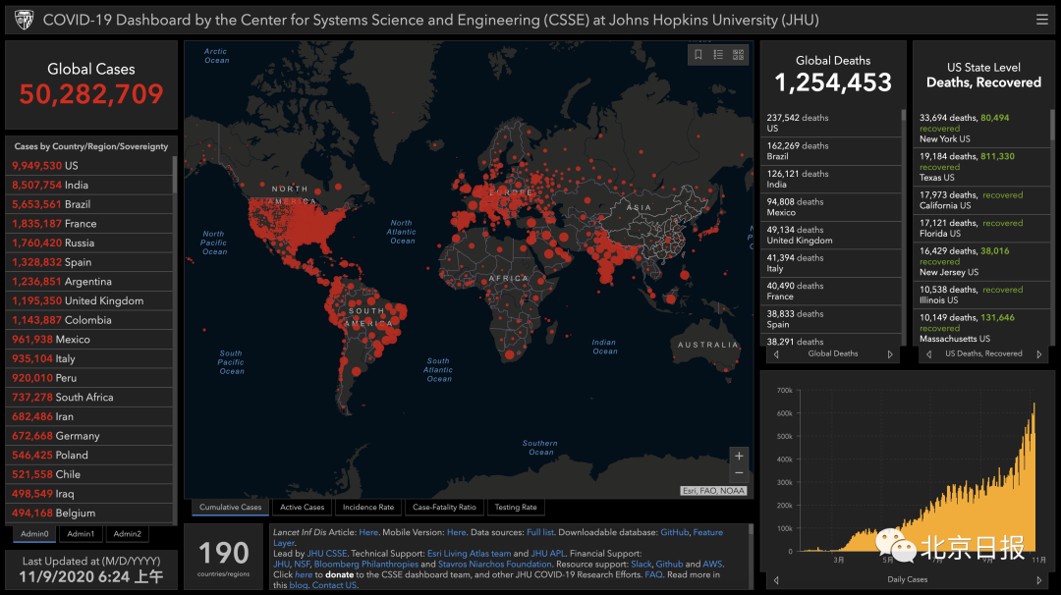Select 1,760,420 Russia in country list

click(x=89, y=243)
